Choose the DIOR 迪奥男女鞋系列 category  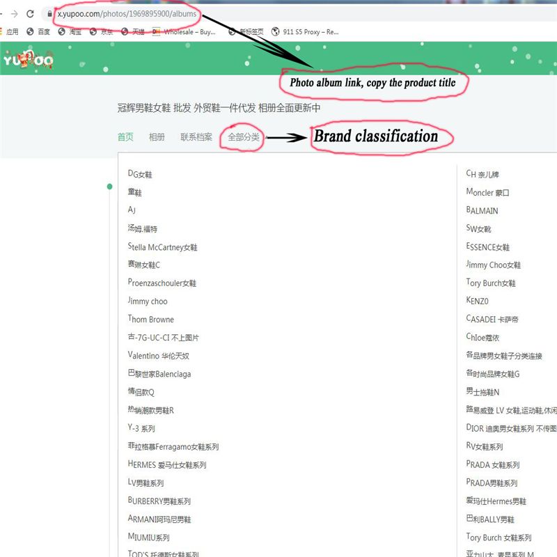(512, 428)
